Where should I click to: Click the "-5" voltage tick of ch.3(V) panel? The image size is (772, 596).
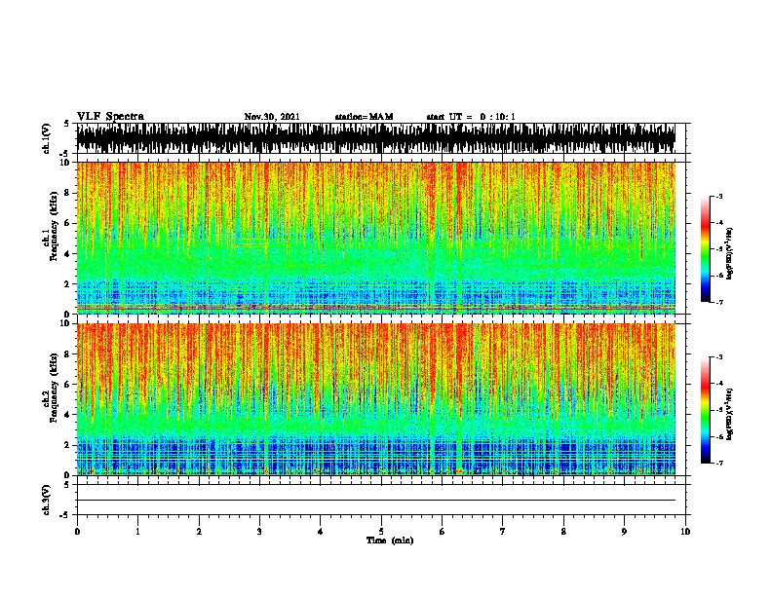pos(66,515)
